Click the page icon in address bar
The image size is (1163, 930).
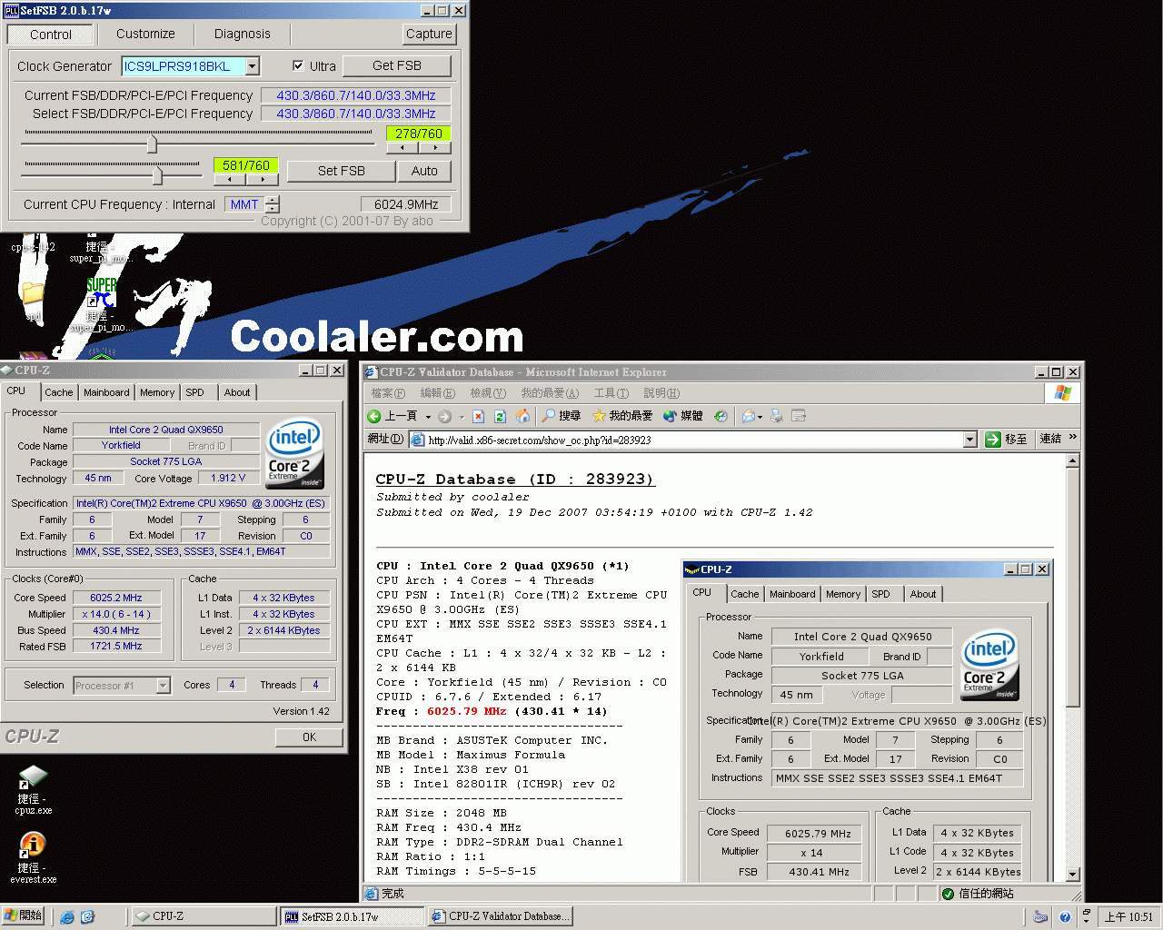tap(418, 440)
